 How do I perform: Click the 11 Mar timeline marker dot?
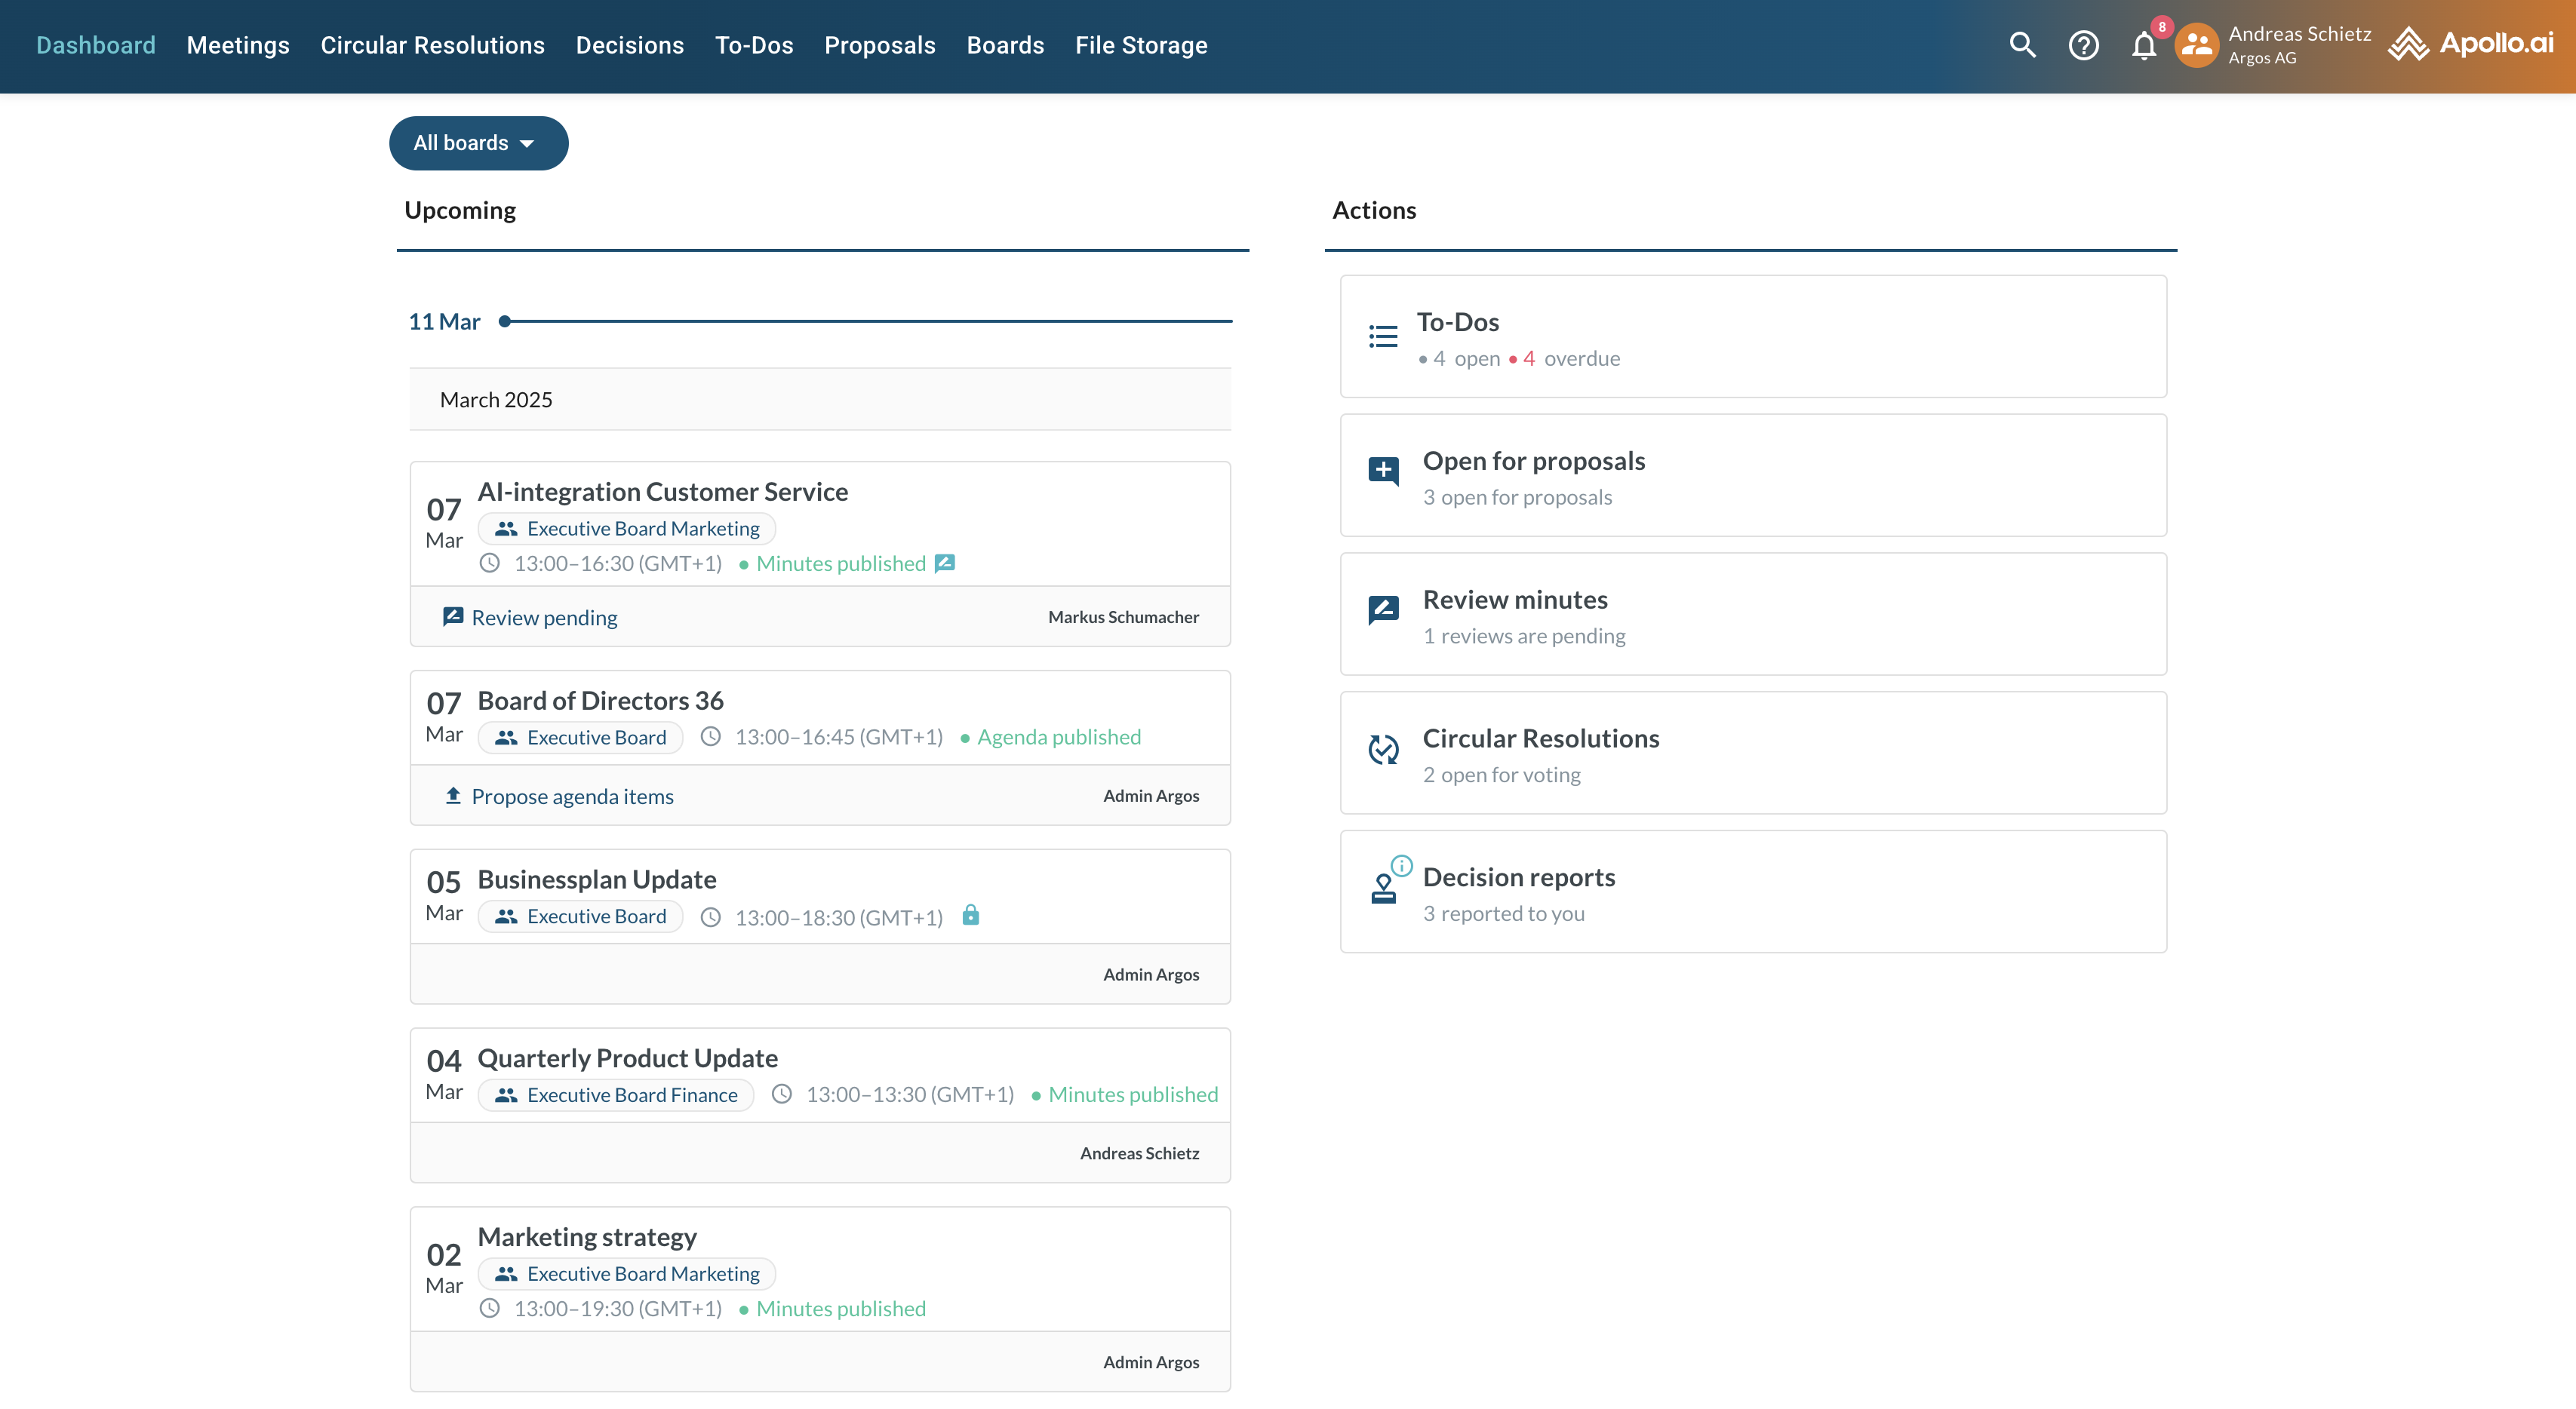coord(505,321)
